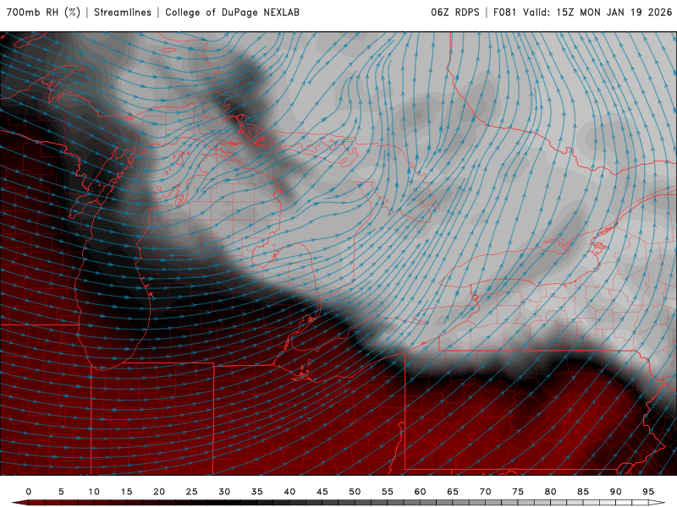This screenshot has width=677, height=507.
Task: Select the colorbar value "10"
Action: (94, 492)
